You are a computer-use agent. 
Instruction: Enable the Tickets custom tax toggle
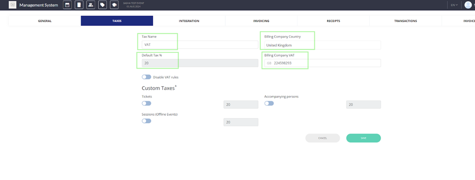click(146, 103)
